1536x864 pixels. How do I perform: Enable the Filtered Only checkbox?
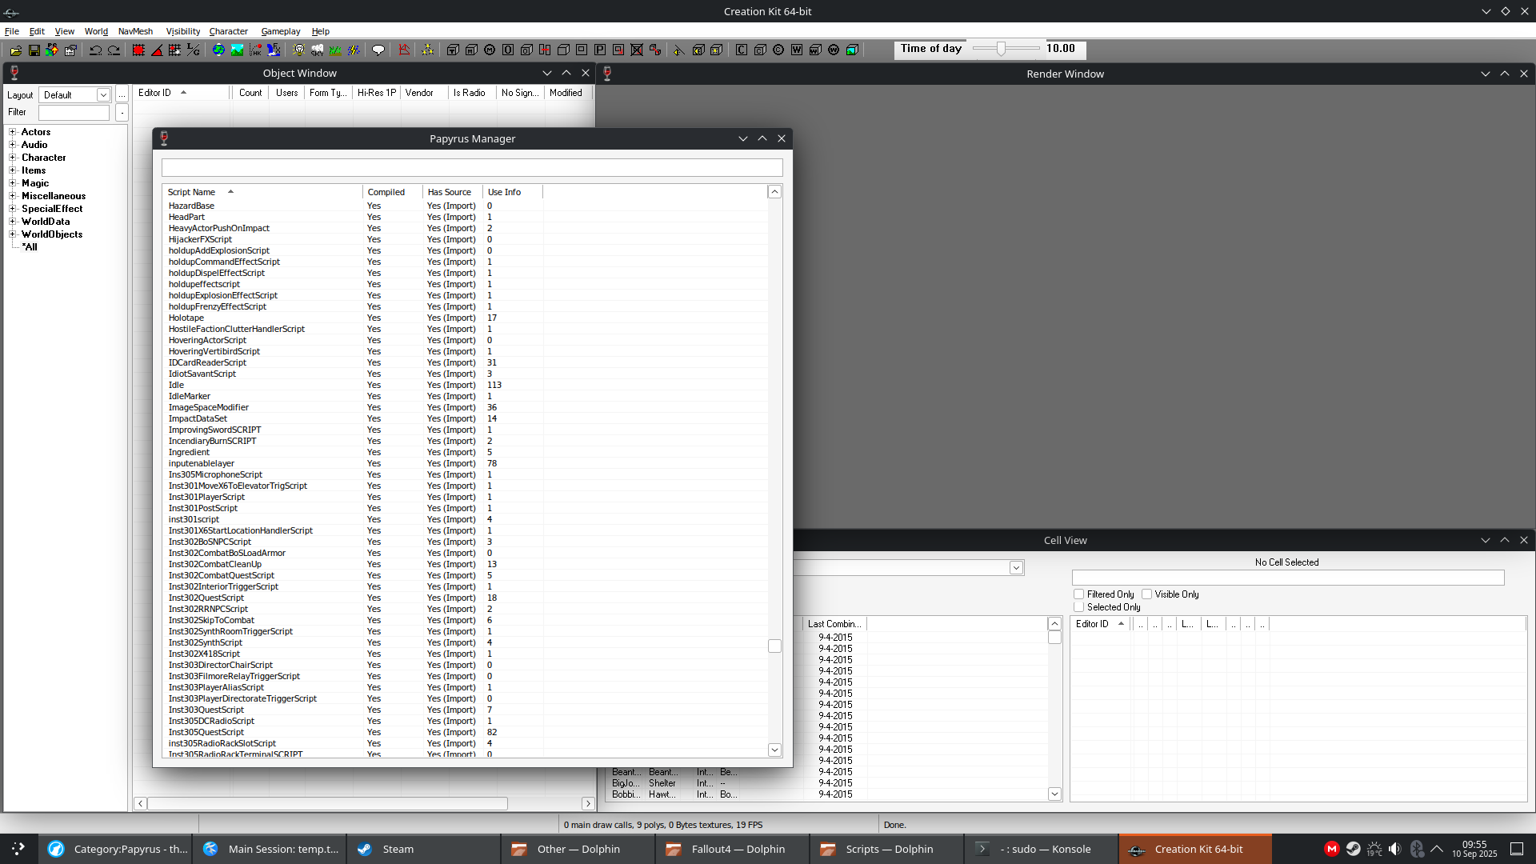(1078, 594)
